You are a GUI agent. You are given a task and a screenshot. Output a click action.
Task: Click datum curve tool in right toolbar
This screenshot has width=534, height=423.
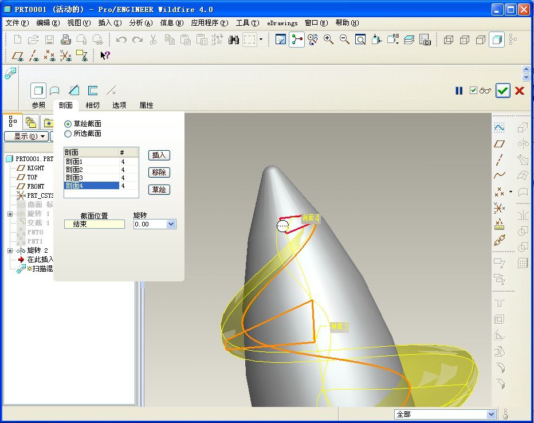(x=499, y=175)
